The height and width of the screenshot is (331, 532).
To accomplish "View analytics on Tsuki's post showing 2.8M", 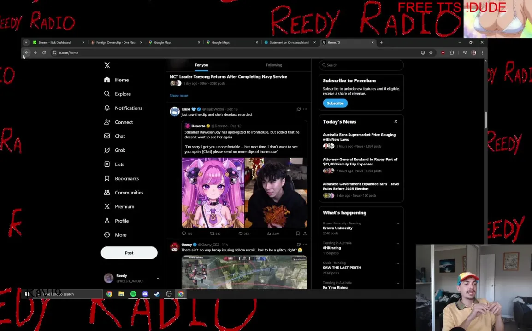I will [269, 234].
